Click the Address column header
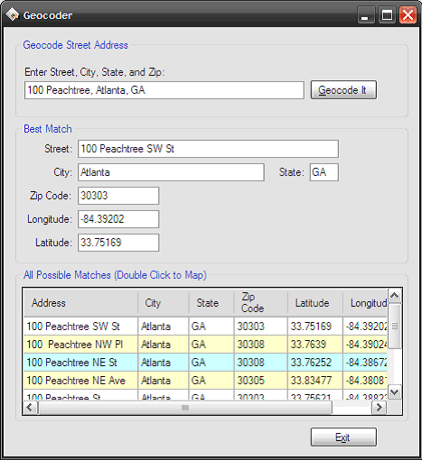The height and width of the screenshot is (460, 422). pos(80,303)
